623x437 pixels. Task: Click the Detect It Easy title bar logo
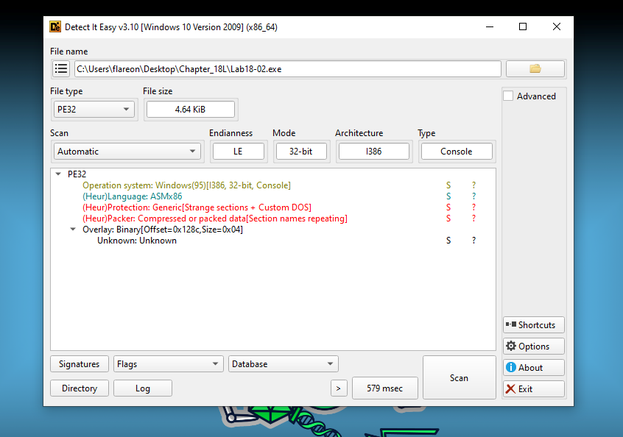[x=55, y=26]
